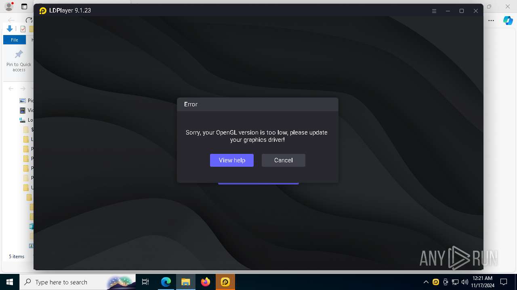517x290 pixels.
Task: Maximize the LDPlayer window
Action: 462,11
